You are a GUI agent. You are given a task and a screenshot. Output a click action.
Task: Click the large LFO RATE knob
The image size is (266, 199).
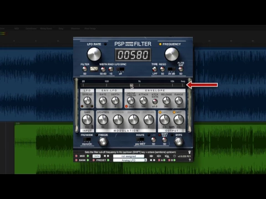[x=94, y=54]
